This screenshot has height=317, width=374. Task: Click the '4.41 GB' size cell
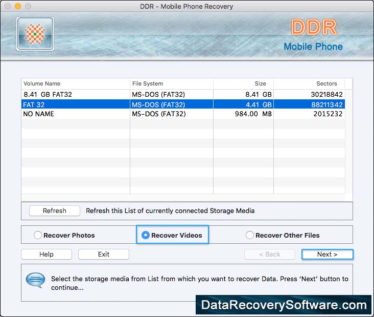tap(259, 104)
